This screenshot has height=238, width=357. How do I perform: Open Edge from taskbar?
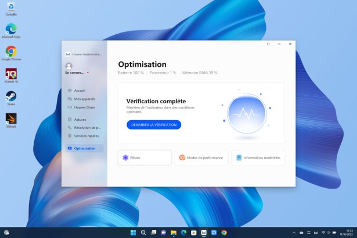pyautogui.click(x=183, y=233)
